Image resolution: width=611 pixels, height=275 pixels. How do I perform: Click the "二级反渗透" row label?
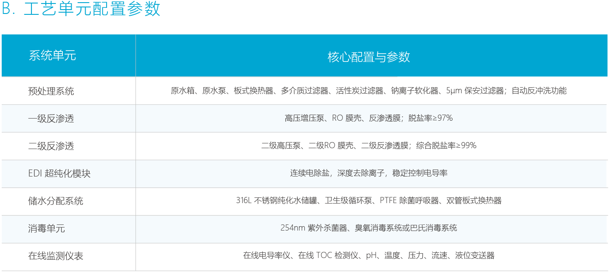(51, 146)
